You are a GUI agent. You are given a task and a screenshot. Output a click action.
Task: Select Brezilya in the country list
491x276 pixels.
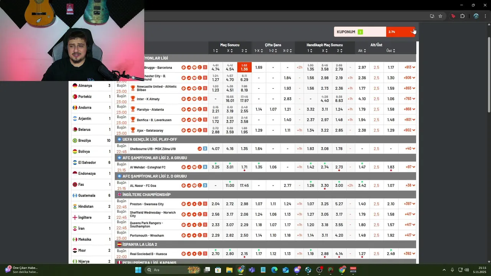pos(92,141)
